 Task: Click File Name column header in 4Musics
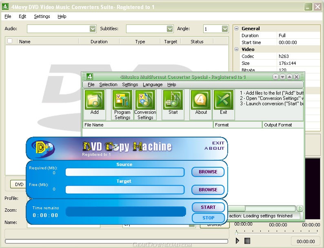148,125
